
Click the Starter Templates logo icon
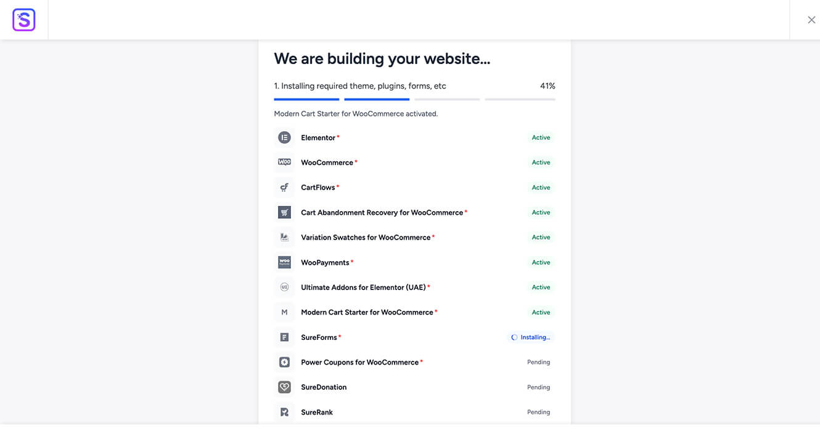pyautogui.click(x=24, y=20)
